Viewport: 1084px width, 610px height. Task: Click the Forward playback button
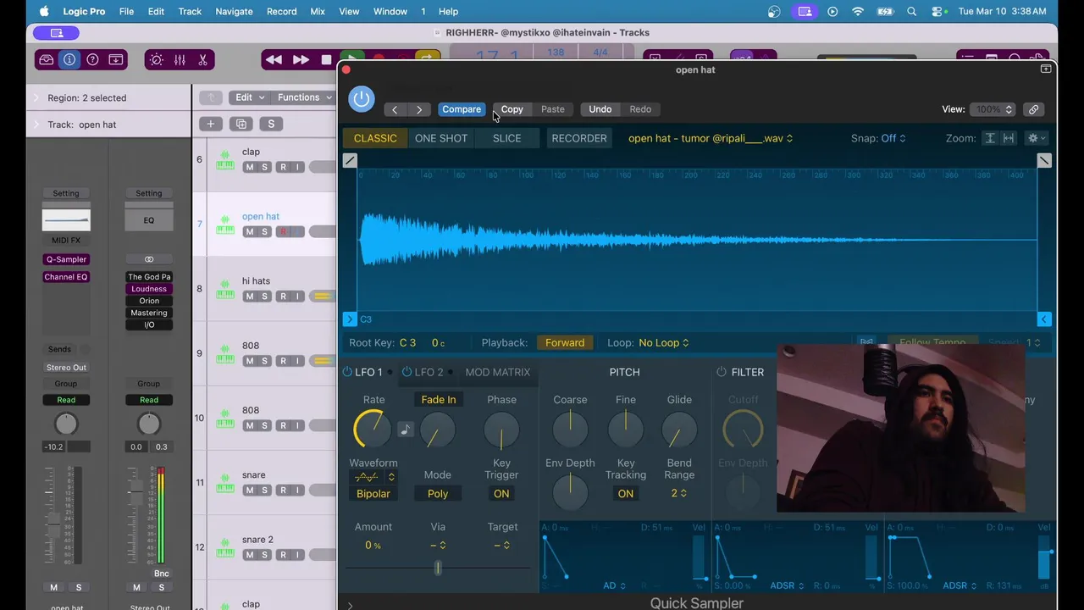[565, 342]
